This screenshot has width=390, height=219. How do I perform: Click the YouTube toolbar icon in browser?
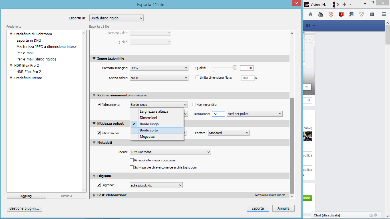(x=321, y=14)
